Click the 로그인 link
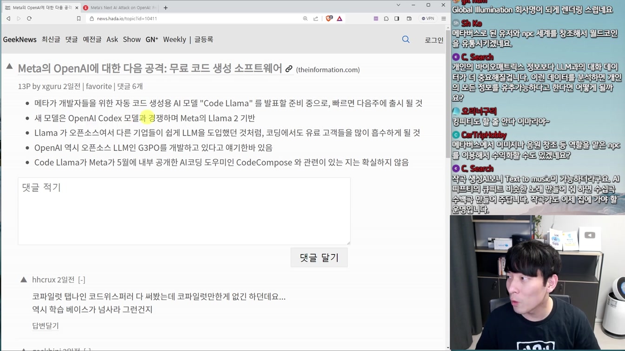Image resolution: width=625 pixels, height=351 pixels. click(434, 40)
